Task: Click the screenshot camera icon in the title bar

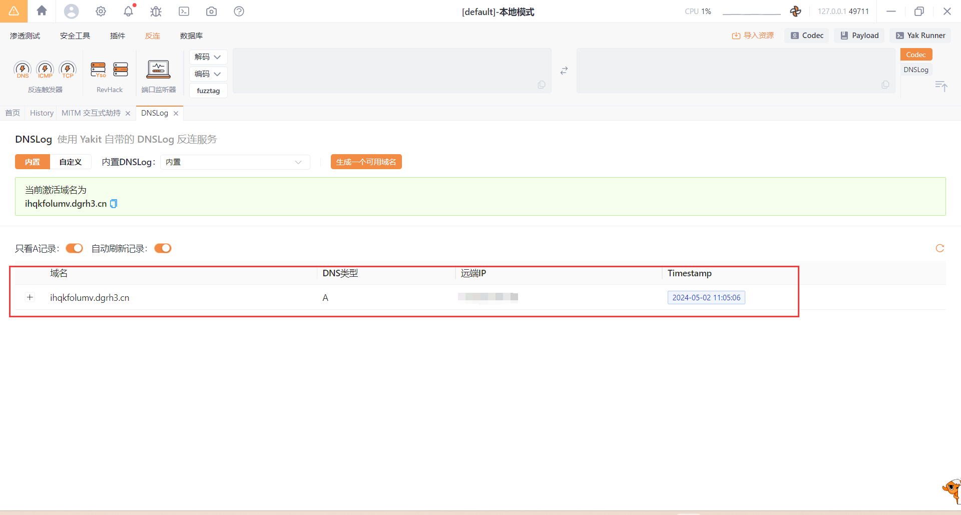Action: pyautogui.click(x=211, y=12)
